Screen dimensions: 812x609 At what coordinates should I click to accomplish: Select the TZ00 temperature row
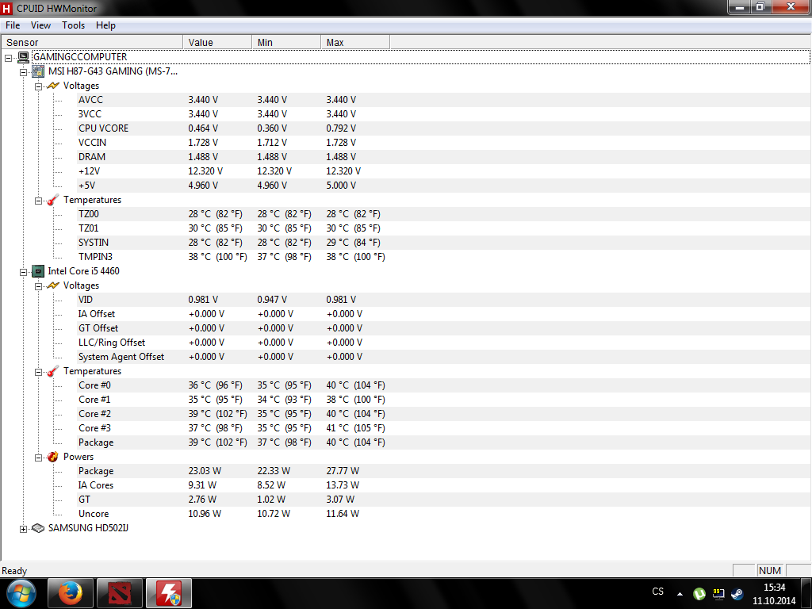click(444, 214)
